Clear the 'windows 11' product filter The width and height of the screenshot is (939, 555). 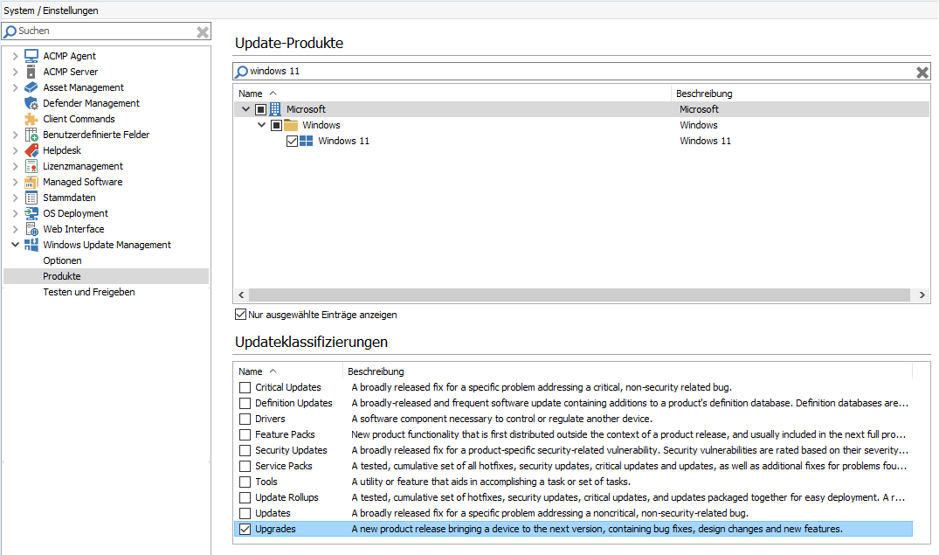click(922, 72)
